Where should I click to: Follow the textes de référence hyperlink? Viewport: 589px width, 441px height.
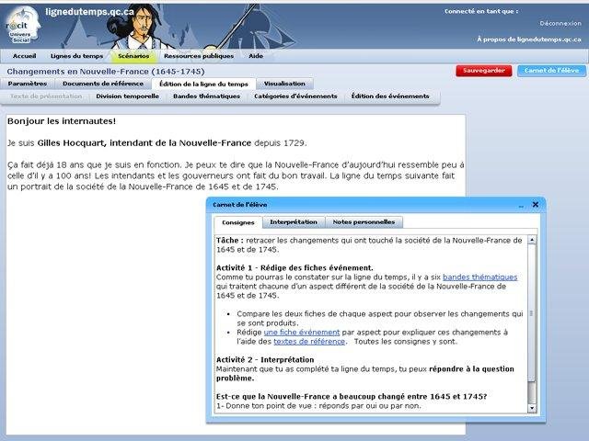coord(309,342)
